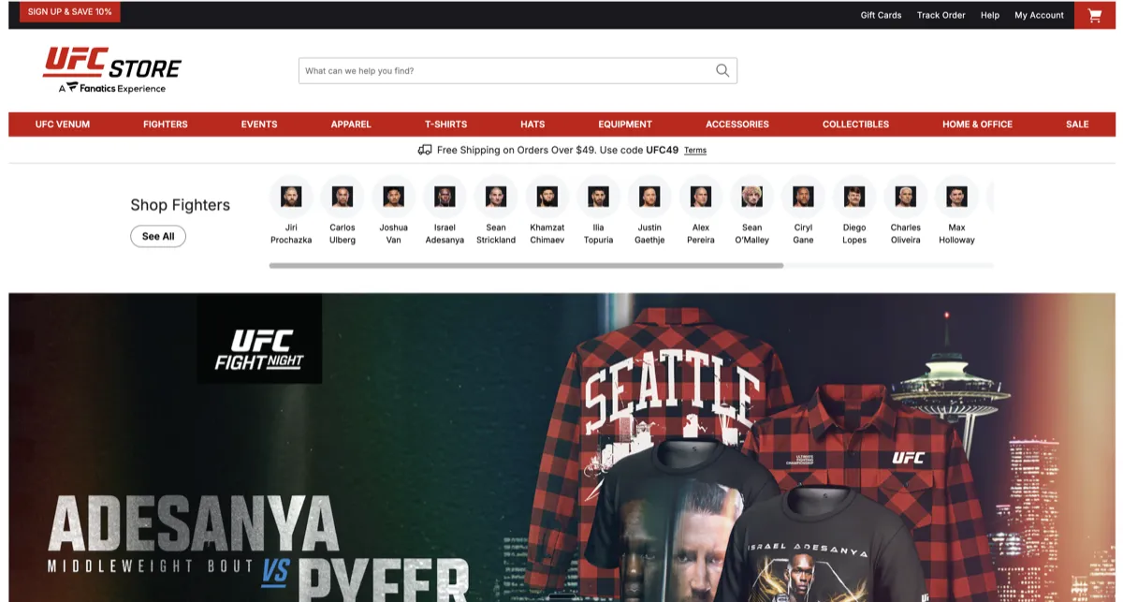The height and width of the screenshot is (602, 1123).
Task: Select Sean O'Malley's fighter avatar
Action: (751, 198)
